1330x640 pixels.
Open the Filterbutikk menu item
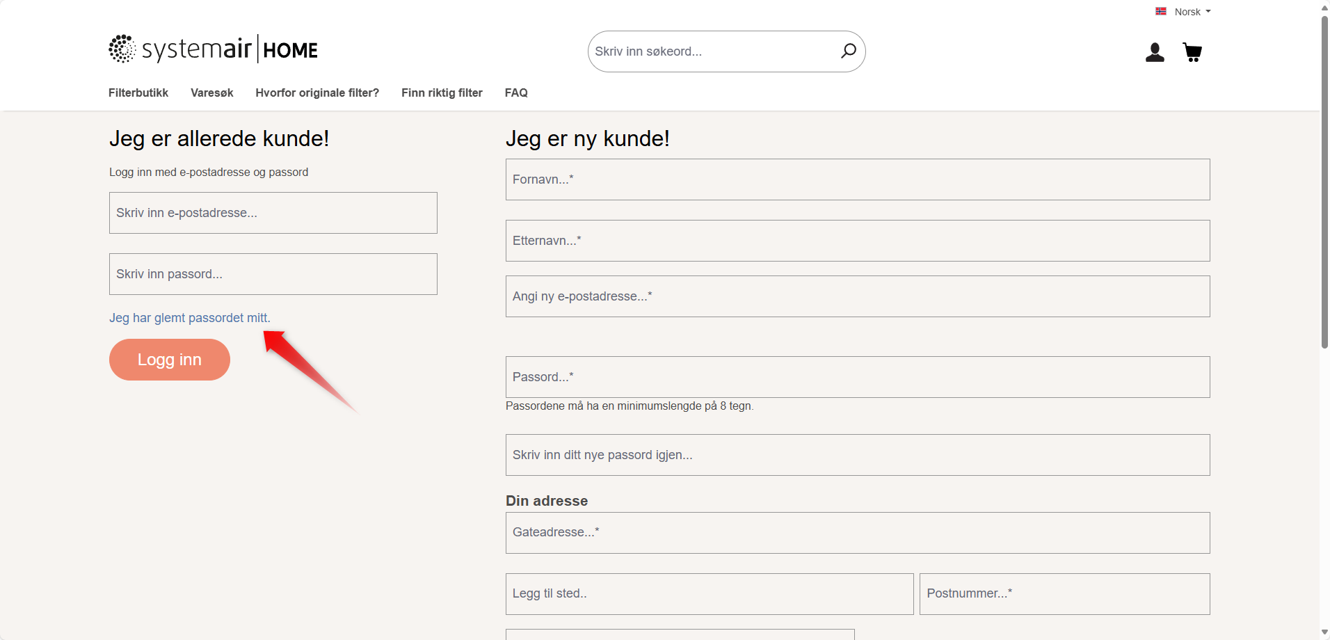coord(138,93)
